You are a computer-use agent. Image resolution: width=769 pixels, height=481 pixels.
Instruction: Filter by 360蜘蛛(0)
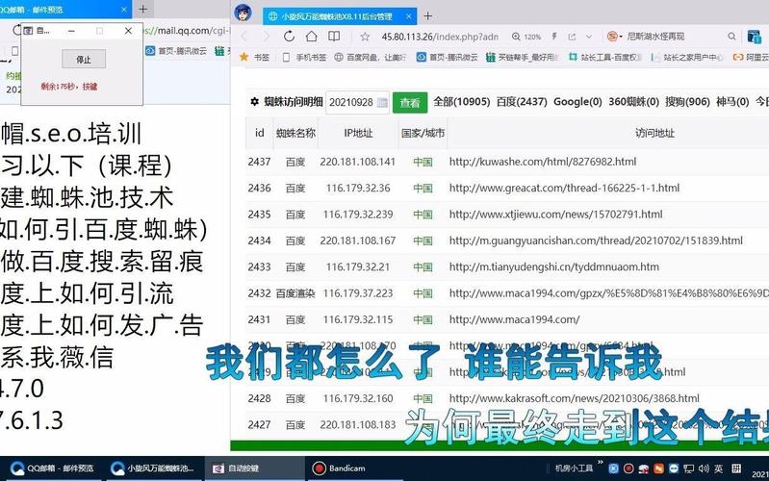click(633, 102)
